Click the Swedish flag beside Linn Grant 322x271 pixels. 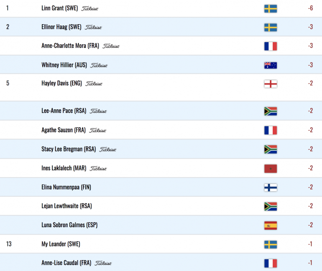pyautogui.click(x=271, y=9)
